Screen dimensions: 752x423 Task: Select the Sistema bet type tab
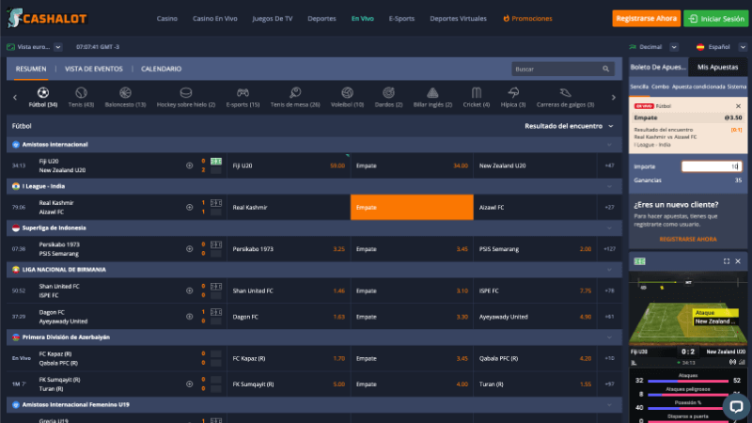coord(737,86)
